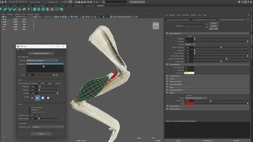
Task: Select the square brush profile
Action: point(48,98)
